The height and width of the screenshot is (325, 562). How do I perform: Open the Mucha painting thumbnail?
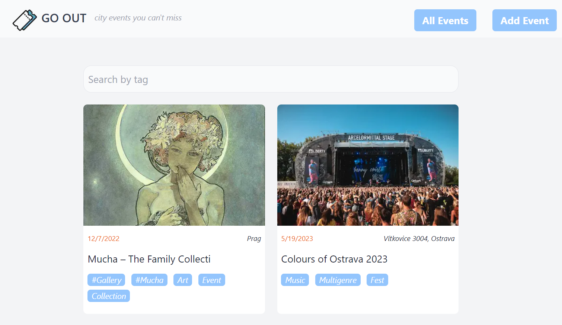pyautogui.click(x=174, y=165)
